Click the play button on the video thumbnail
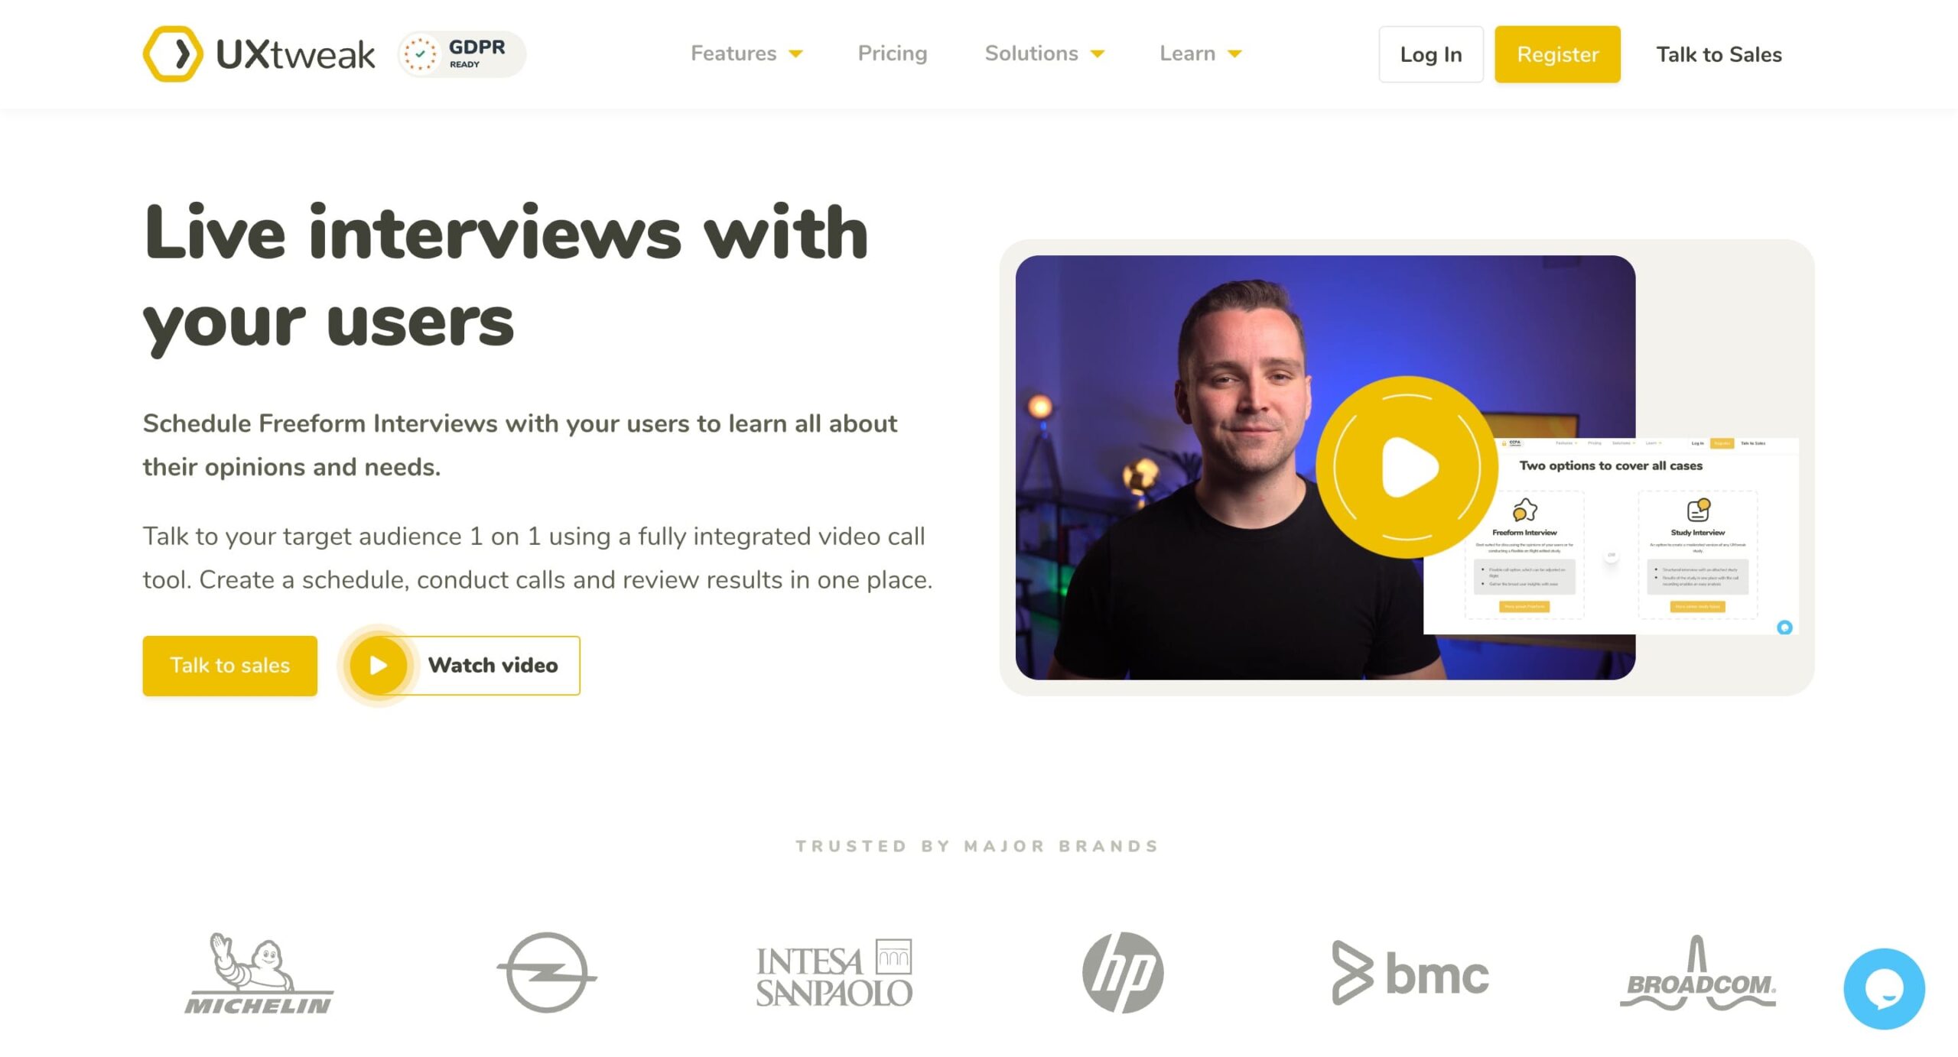The image size is (1958, 1057). click(x=1406, y=466)
